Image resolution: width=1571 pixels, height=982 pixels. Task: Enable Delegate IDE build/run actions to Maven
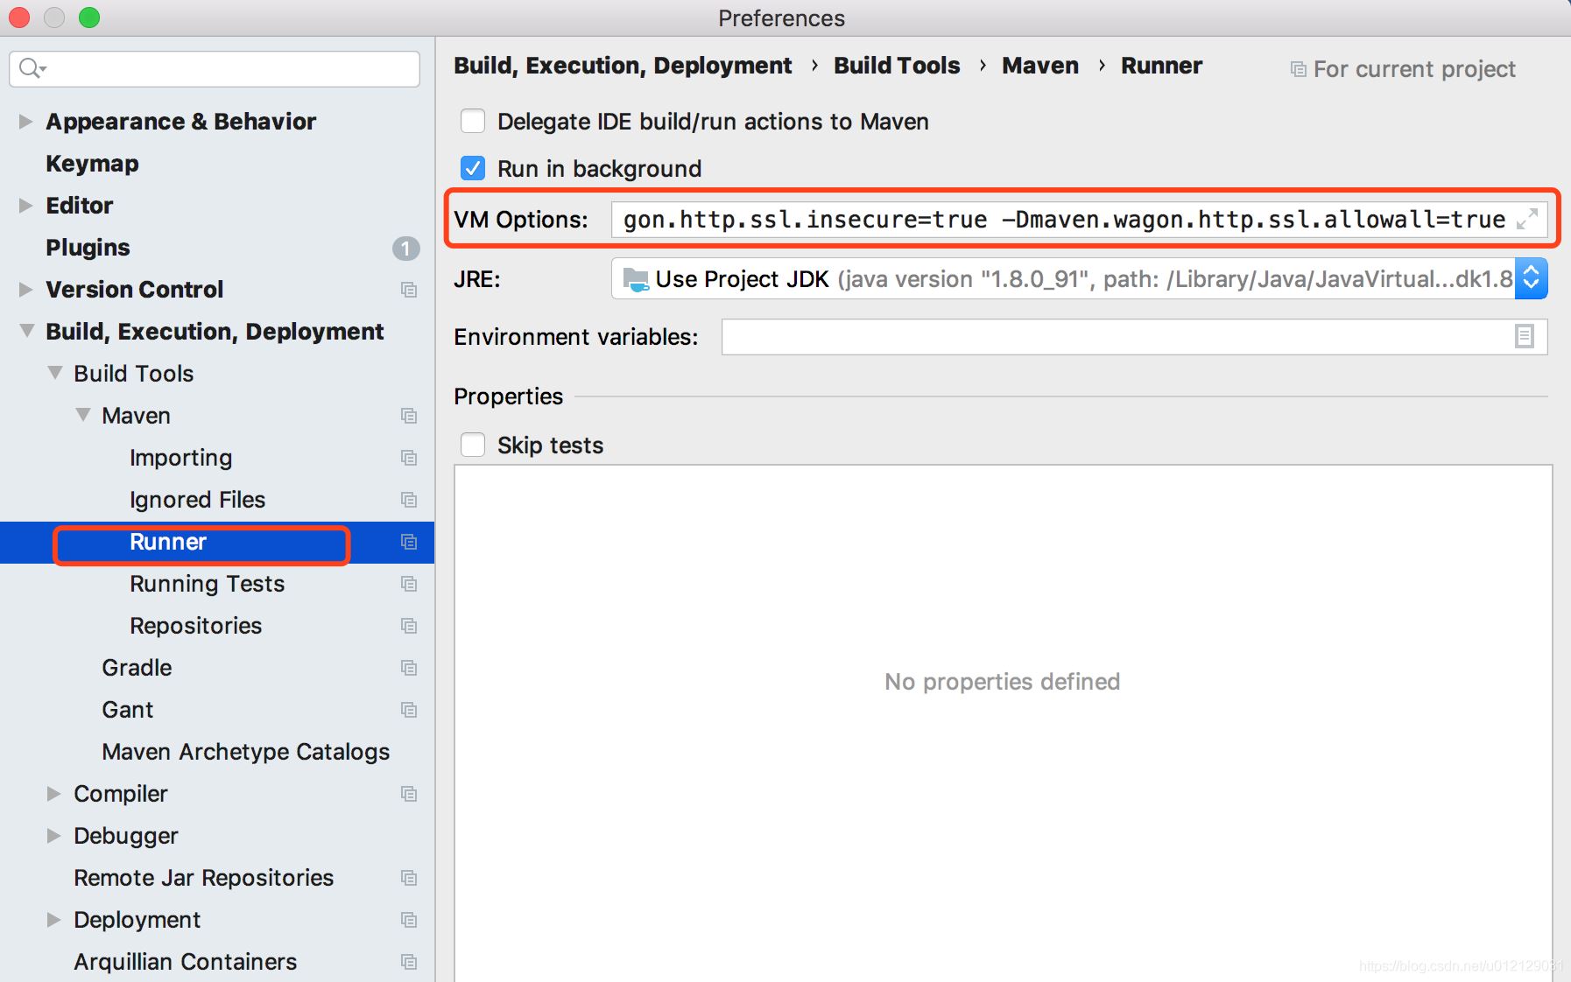click(x=473, y=121)
